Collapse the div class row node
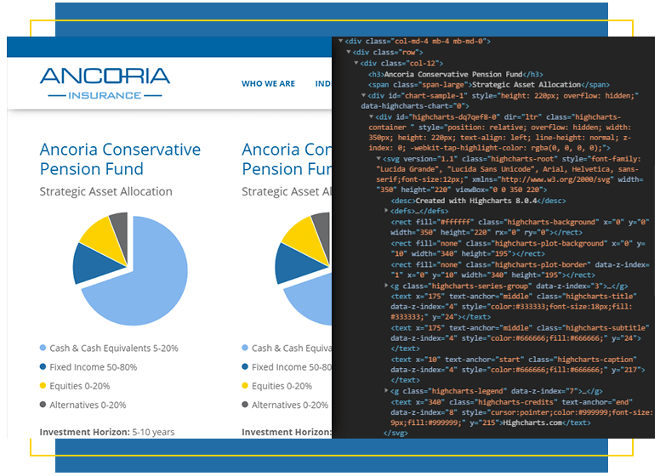Screen dimensions: 660x476 pos(349,52)
